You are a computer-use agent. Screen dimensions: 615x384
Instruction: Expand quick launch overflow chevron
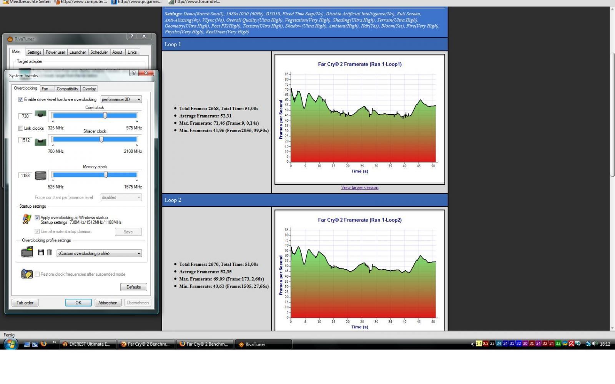pos(54,342)
